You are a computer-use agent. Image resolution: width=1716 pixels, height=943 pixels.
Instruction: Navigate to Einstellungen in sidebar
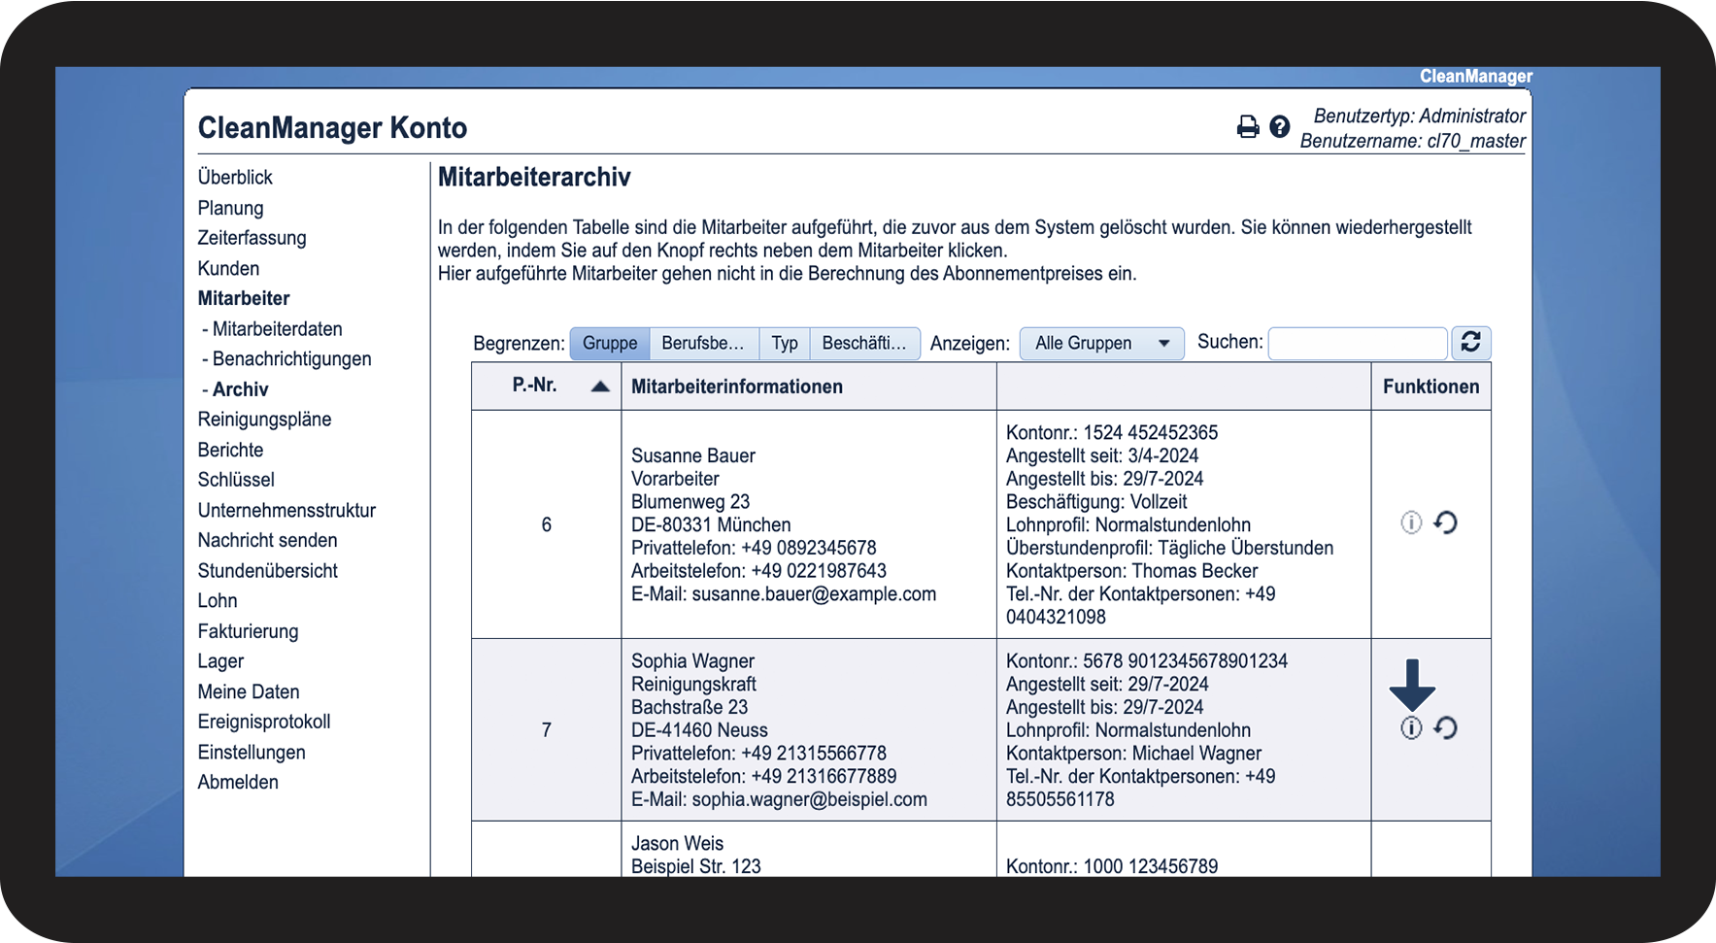click(252, 753)
